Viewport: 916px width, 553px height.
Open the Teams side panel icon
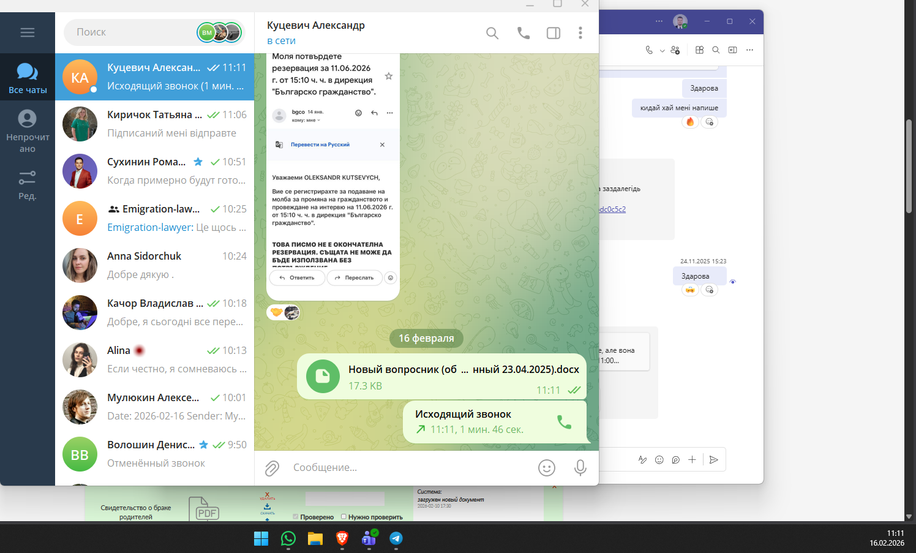click(732, 50)
